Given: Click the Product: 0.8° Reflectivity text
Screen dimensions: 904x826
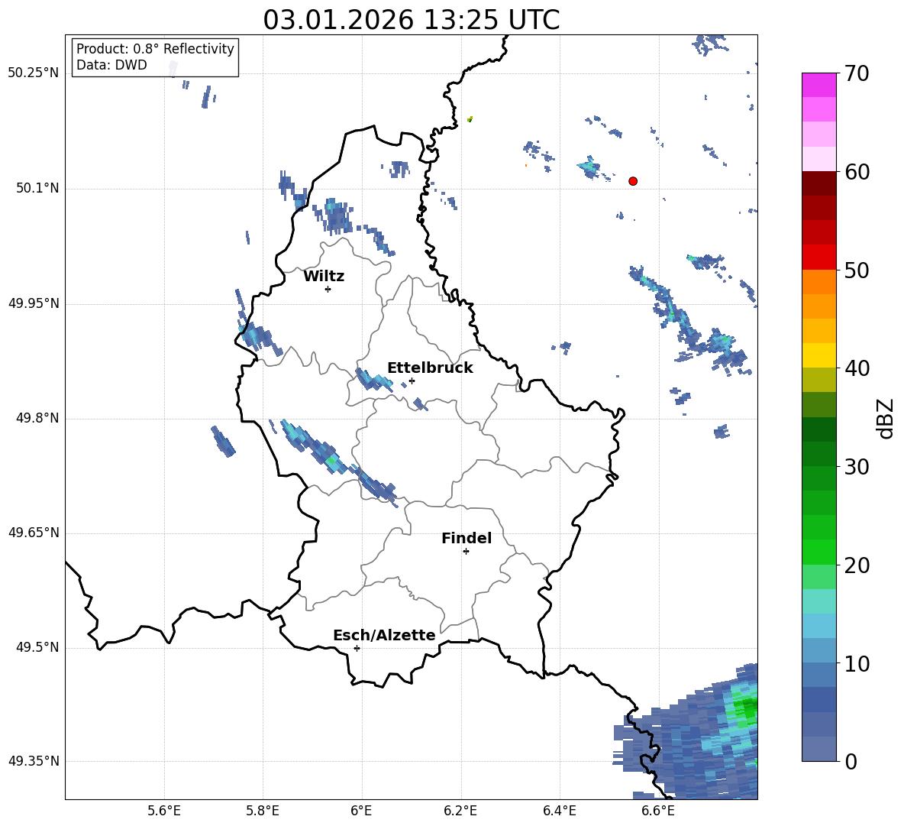Looking at the screenshot, I should coord(155,49).
